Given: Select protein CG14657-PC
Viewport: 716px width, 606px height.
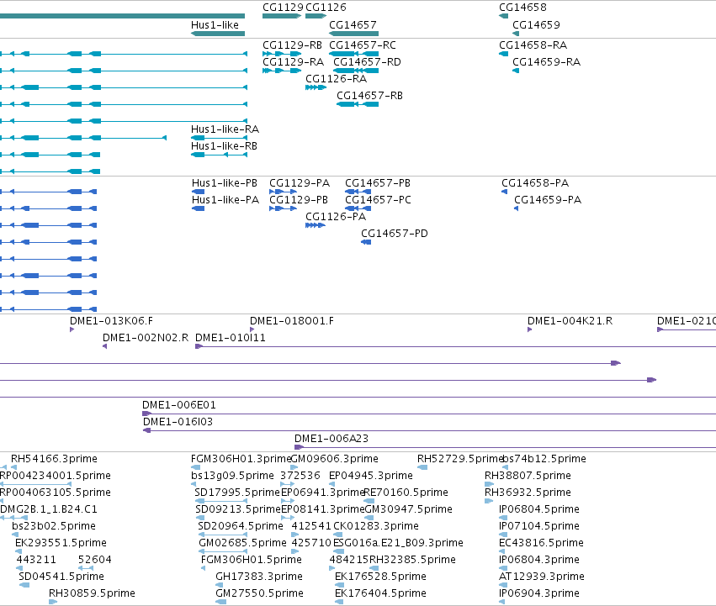Looking at the screenshot, I should [378, 200].
